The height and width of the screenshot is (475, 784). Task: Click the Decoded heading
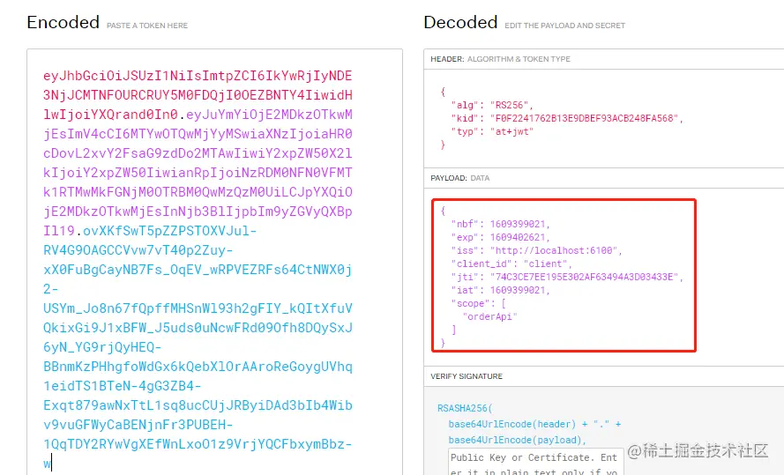460,23
